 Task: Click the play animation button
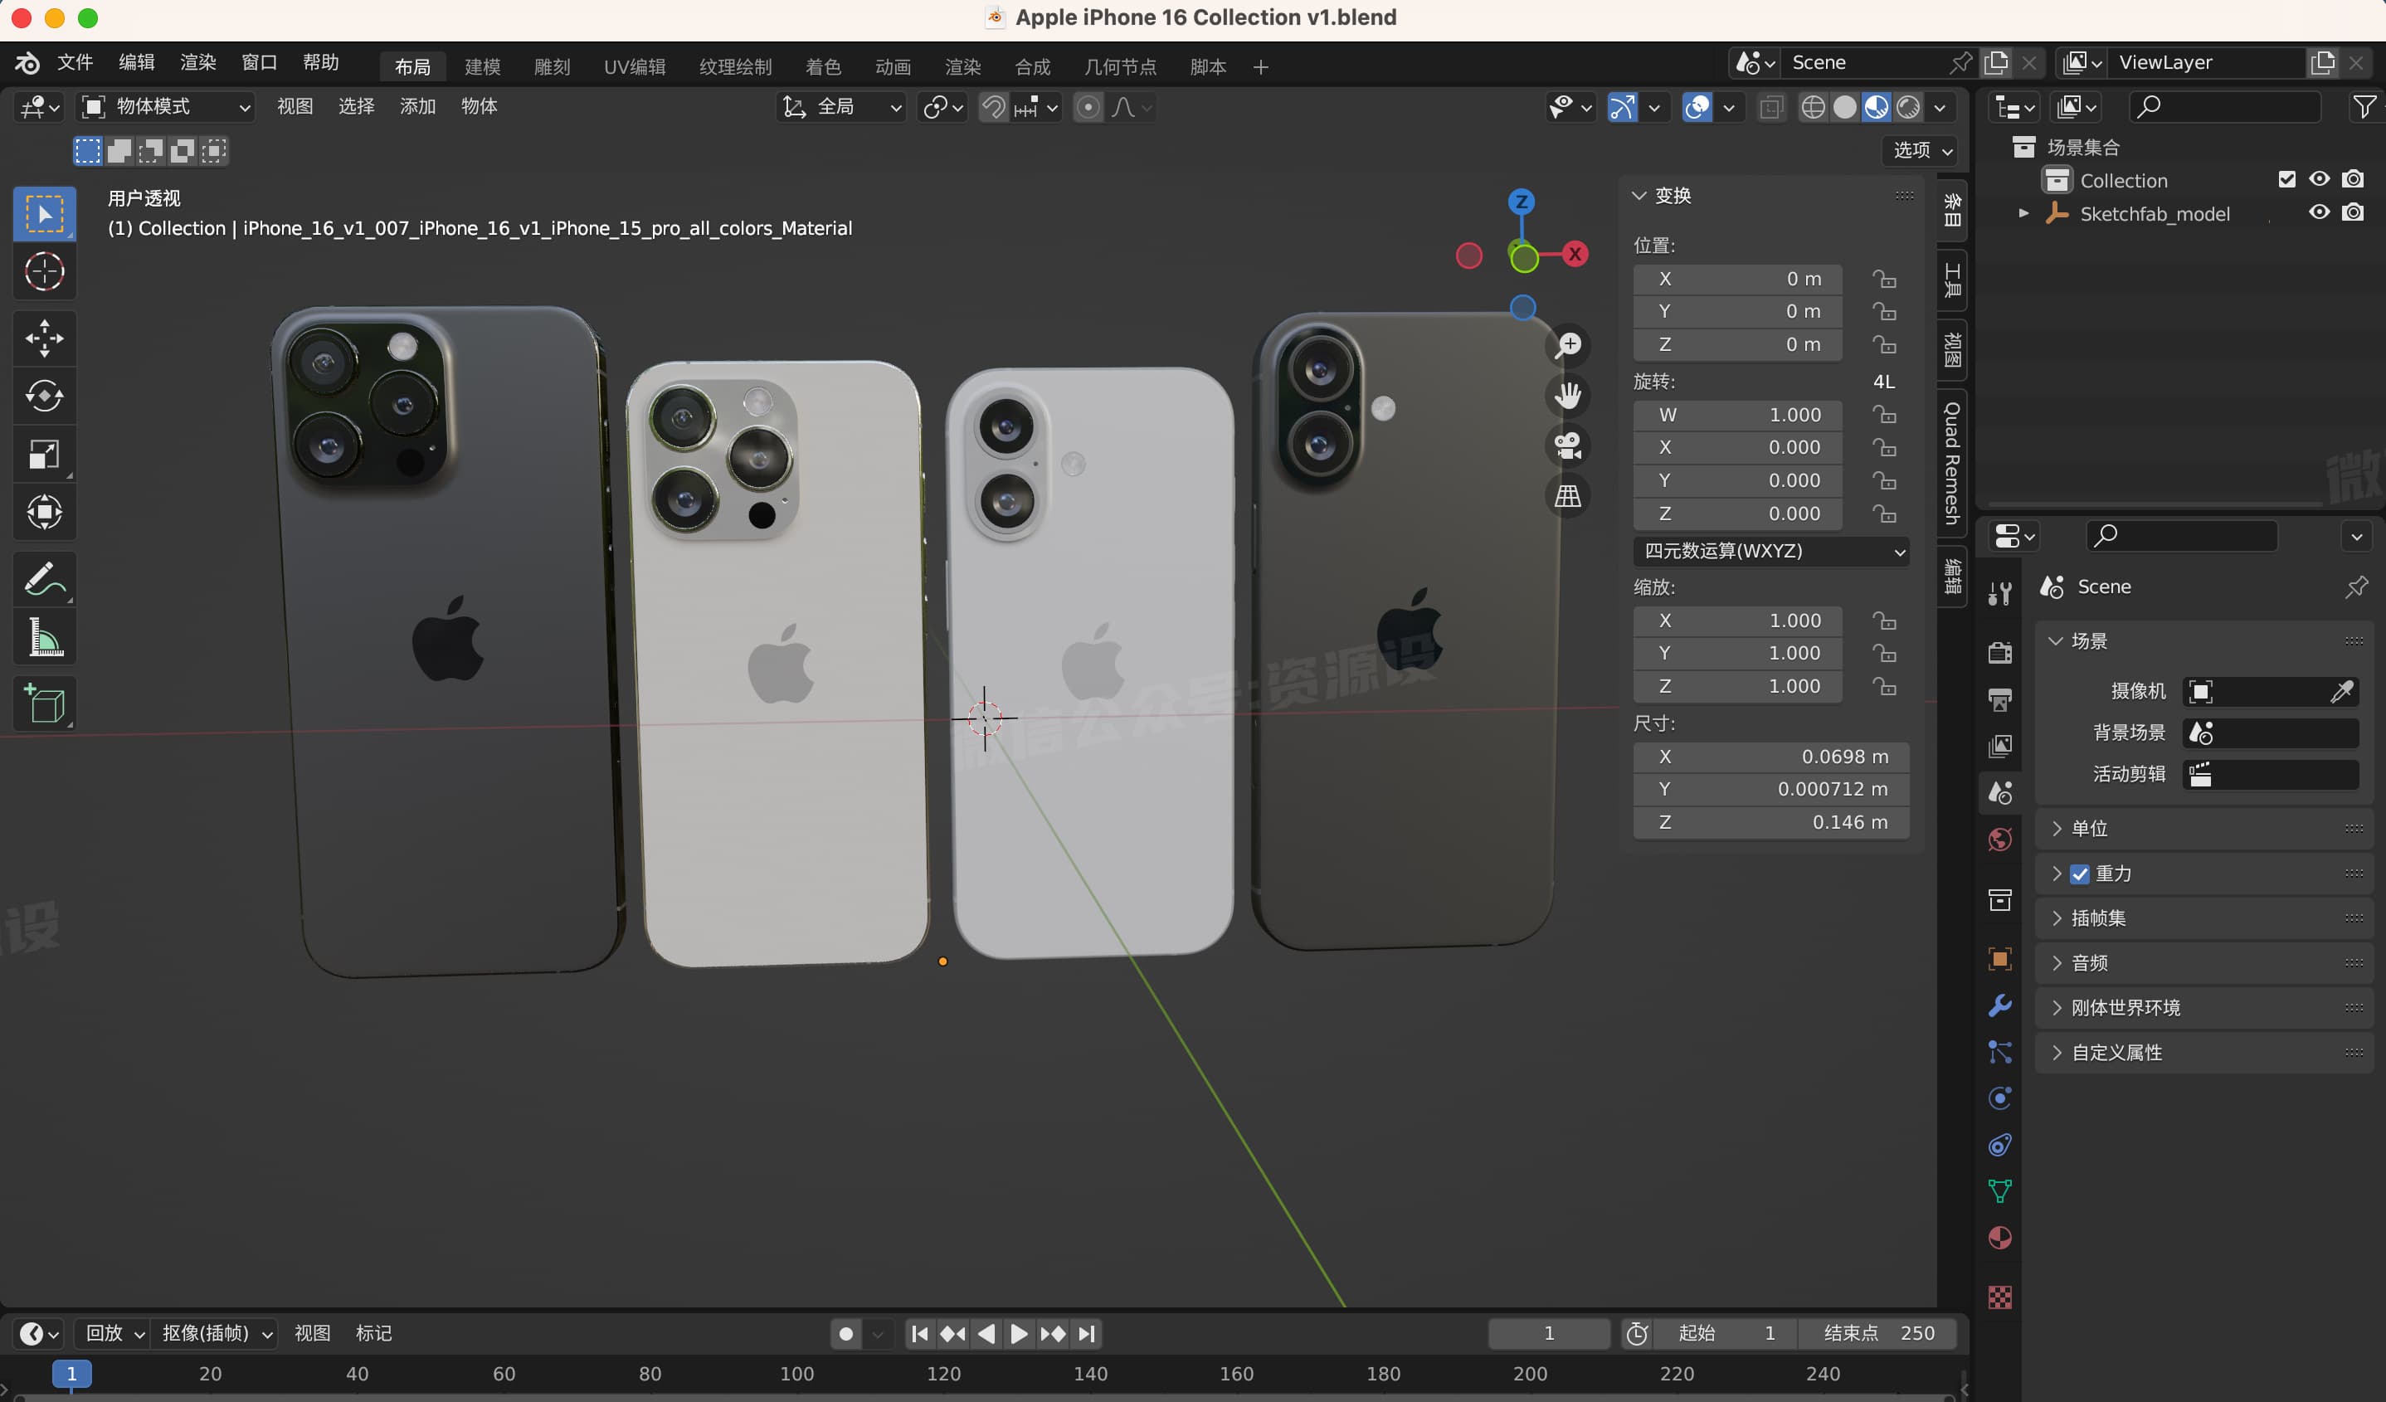(1019, 1333)
